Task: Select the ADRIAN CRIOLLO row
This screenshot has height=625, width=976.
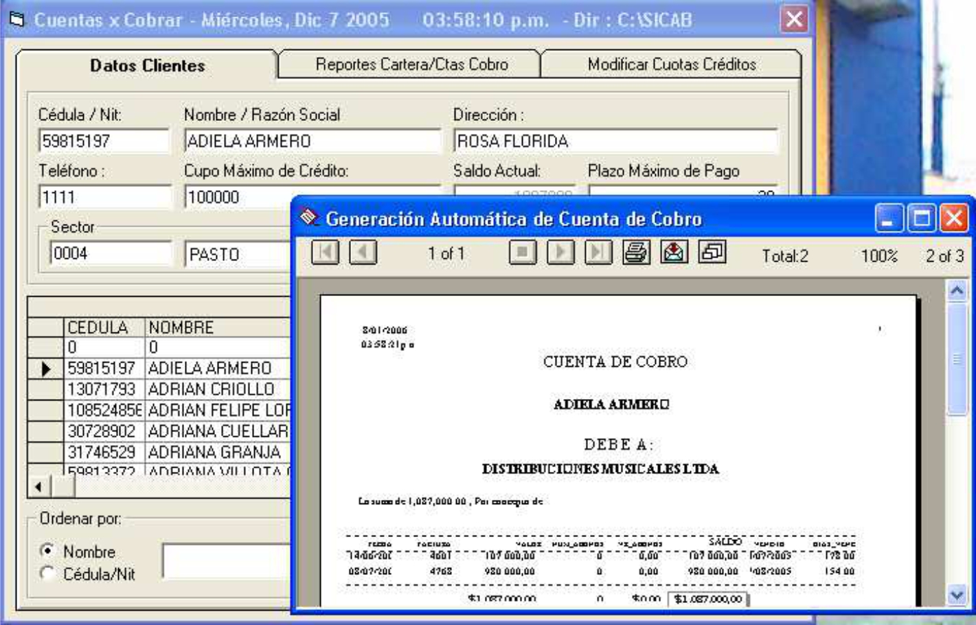Action: pyautogui.click(x=210, y=389)
